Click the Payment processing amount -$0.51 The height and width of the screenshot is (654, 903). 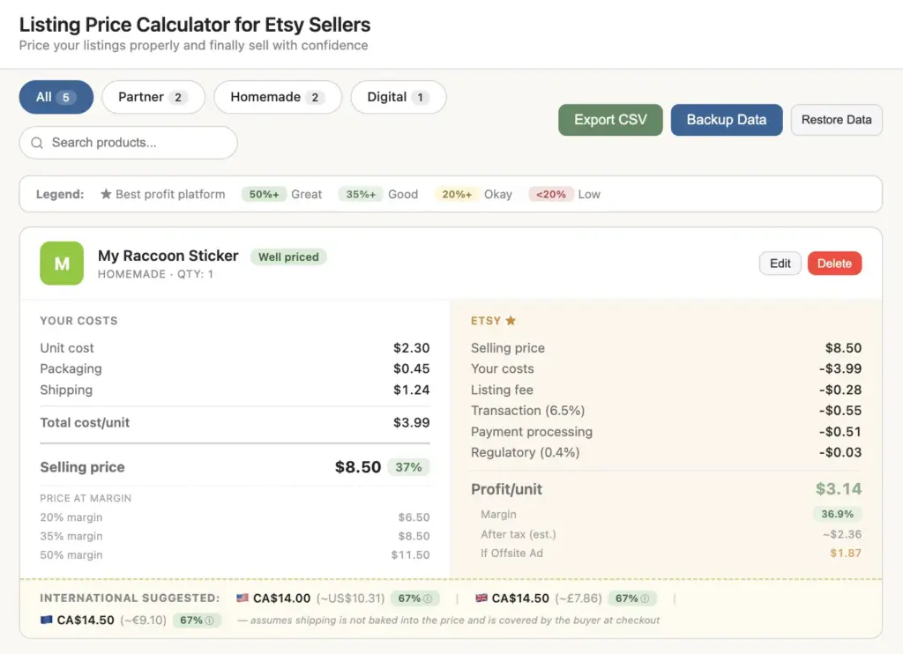[840, 432]
